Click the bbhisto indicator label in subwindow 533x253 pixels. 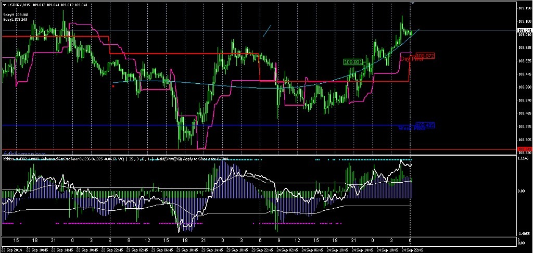pos(9,159)
